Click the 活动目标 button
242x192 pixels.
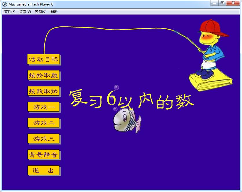pyautogui.click(x=44, y=59)
